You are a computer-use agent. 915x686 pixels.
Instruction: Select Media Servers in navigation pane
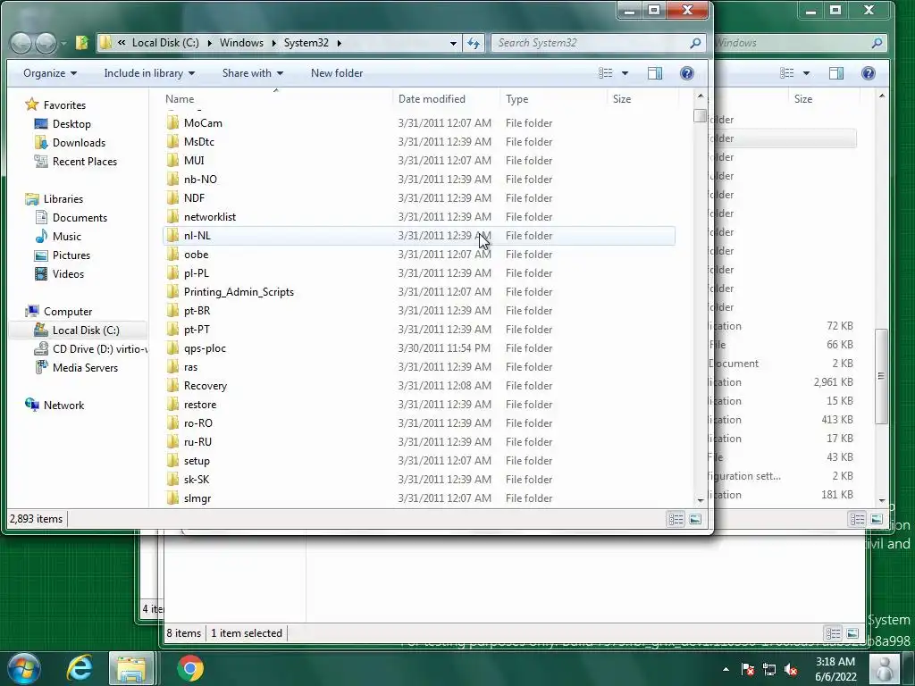[85, 367]
